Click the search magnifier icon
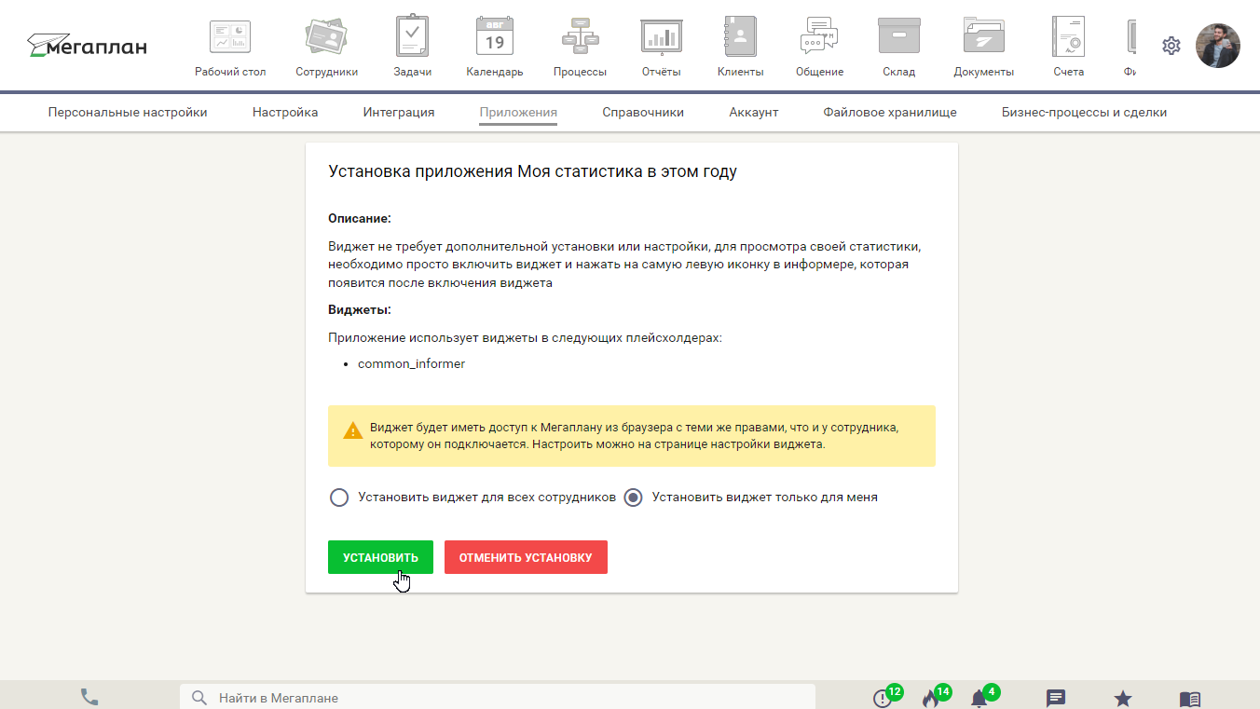 [x=199, y=698]
